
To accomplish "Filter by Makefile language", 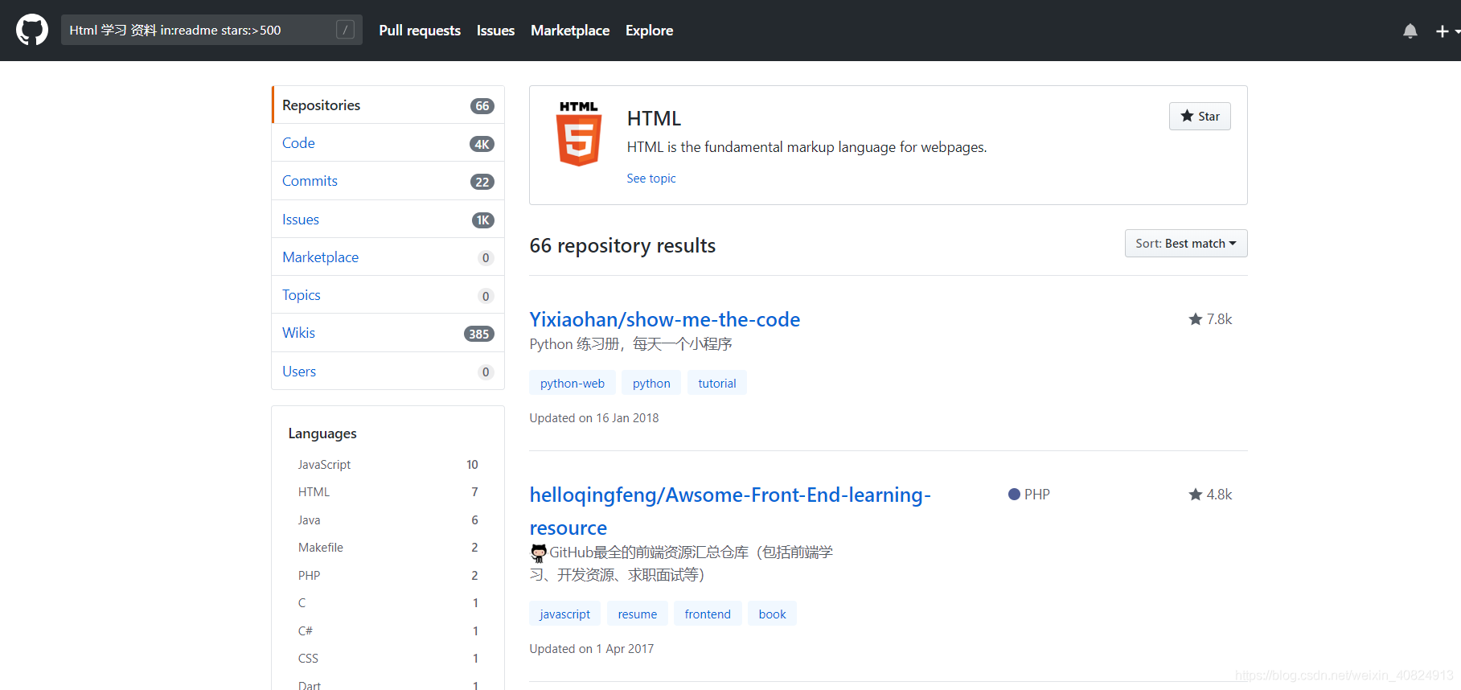I will (x=388, y=548).
